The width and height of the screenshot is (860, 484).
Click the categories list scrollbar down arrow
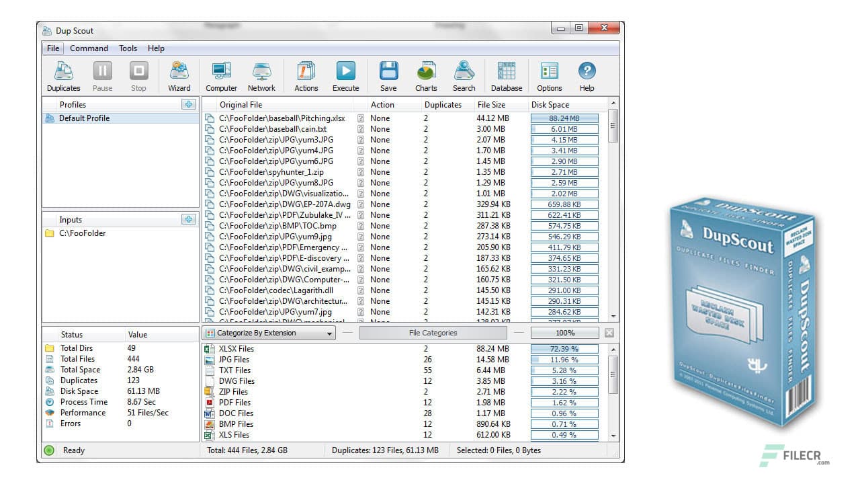[x=613, y=436]
